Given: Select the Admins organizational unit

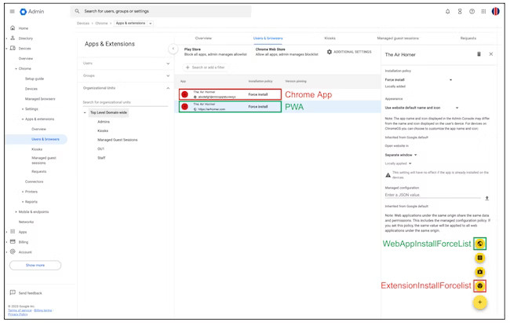Looking at the screenshot, I should tap(104, 122).
